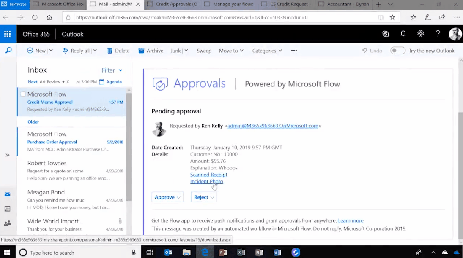Toggle Try the new Outlook switch

coord(397,51)
